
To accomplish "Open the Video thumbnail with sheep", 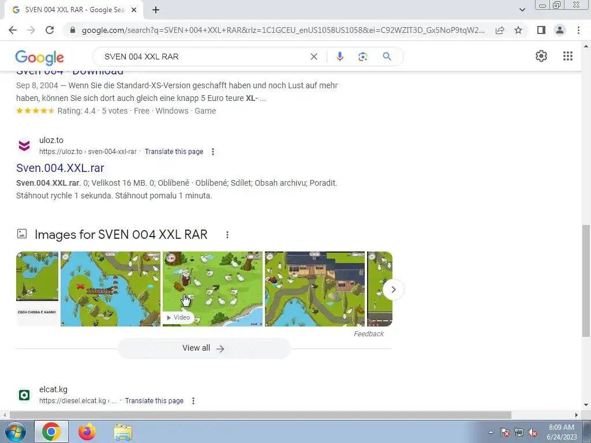I will (x=212, y=288).
